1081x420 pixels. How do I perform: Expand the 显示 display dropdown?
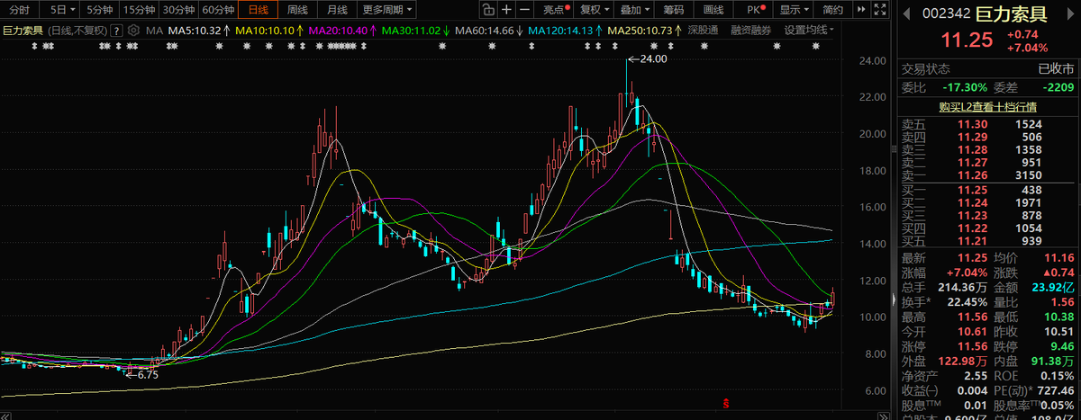[793, 10]
